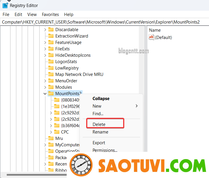Click the Modules folder icon
This screenshot has width=209, height=178.
(x=51, y=87)
